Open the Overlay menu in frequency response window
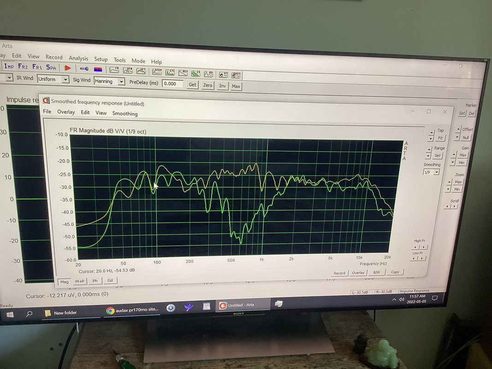Viewport: 492px width, 369px height. point(66,112)
